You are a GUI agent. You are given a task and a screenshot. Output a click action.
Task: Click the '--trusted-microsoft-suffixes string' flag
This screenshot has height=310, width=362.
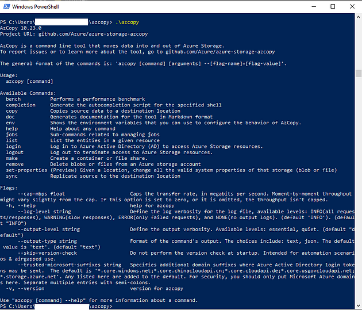pos(70,265)
